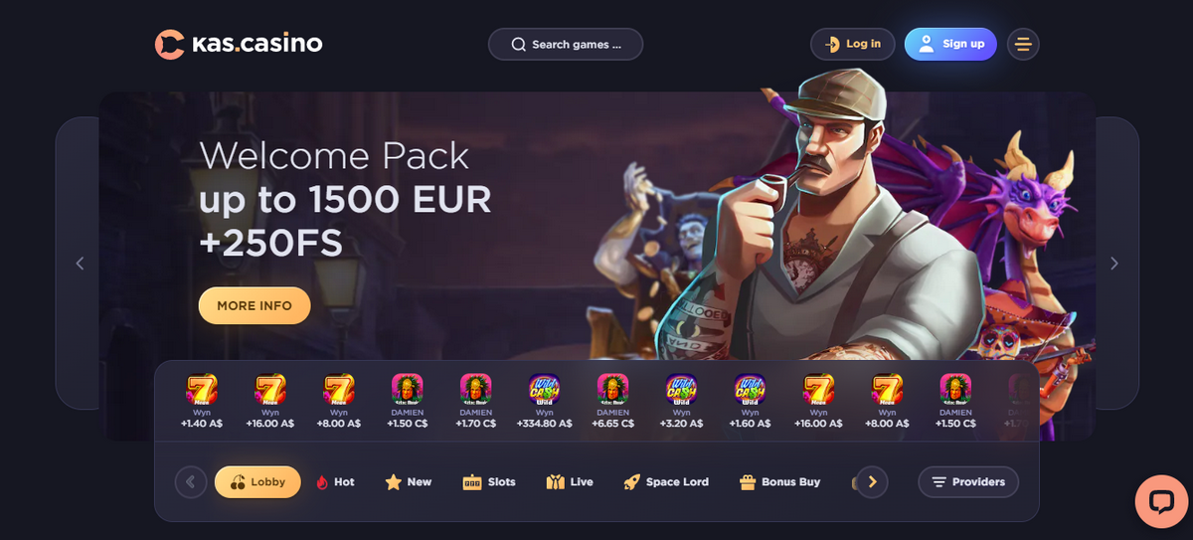Select the Space Lord rocket category
The width and height of the screenshot is (1193, 540).
666,482
